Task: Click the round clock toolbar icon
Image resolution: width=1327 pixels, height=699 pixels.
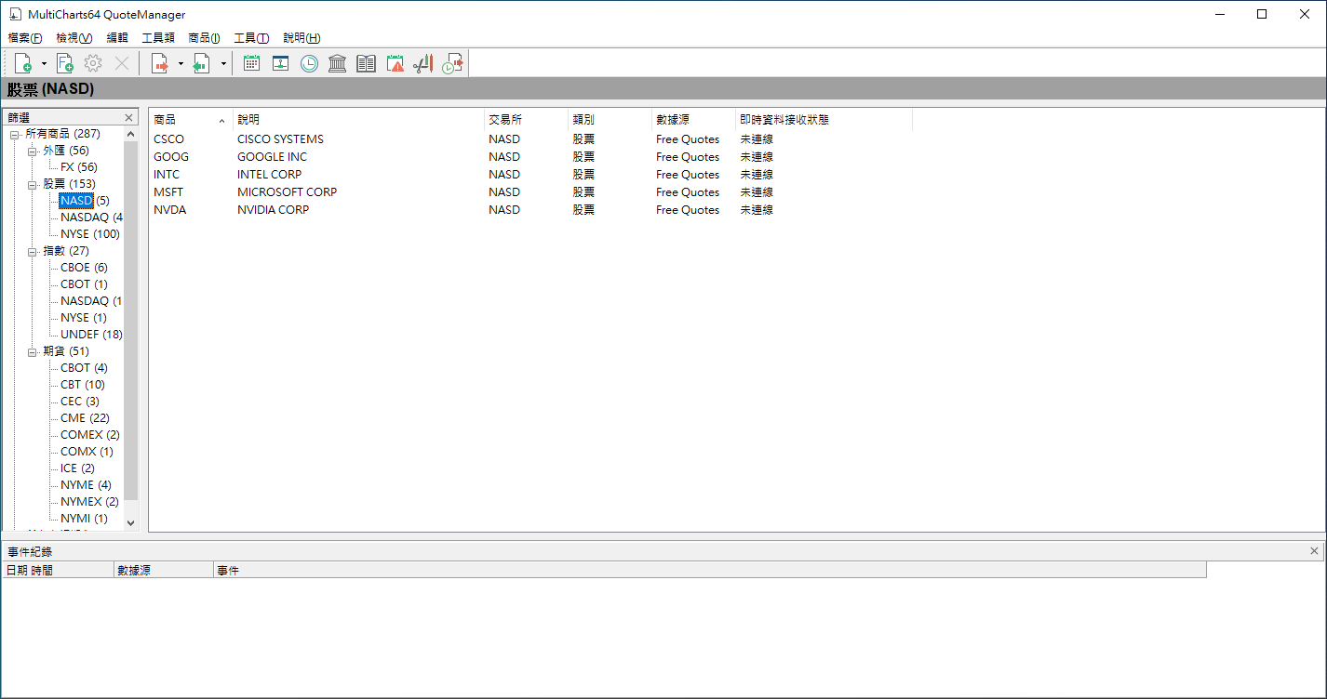Action: [x=309, y=63]
